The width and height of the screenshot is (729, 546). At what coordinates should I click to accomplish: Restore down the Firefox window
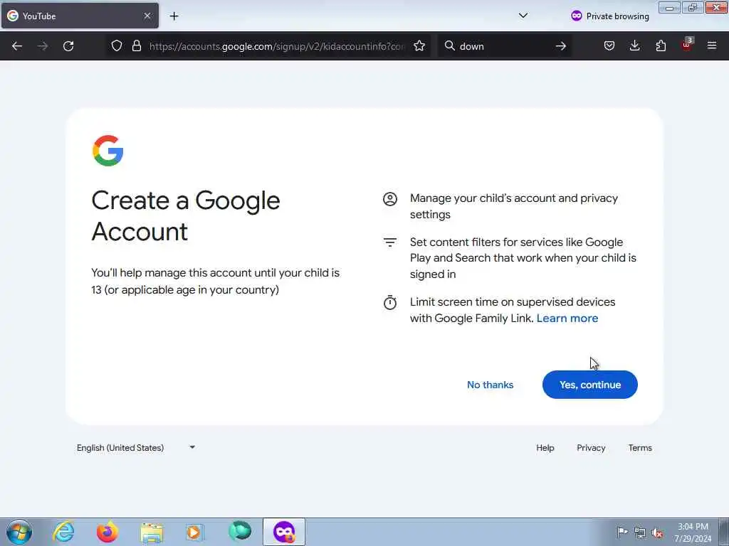click(692, 8)
